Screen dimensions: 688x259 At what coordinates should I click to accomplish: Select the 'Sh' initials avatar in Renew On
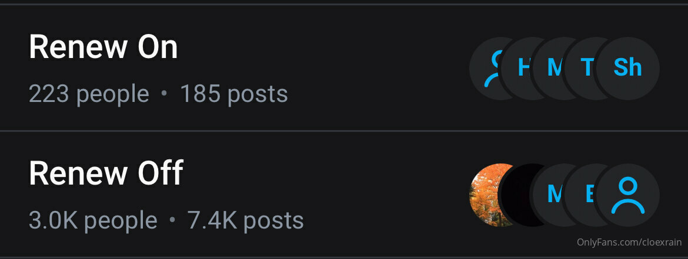click(627, 68)
